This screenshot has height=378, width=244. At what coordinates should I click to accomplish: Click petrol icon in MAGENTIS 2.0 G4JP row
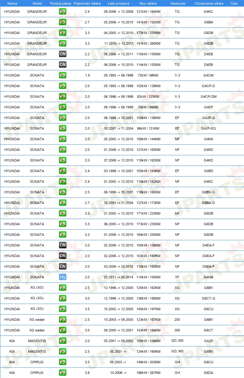63,341
